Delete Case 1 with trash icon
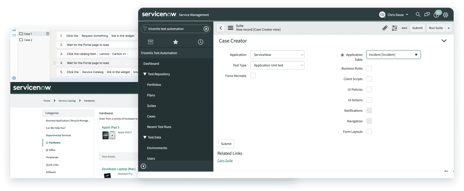The width and height of the screenshot is (464, 191). (48, 34)
